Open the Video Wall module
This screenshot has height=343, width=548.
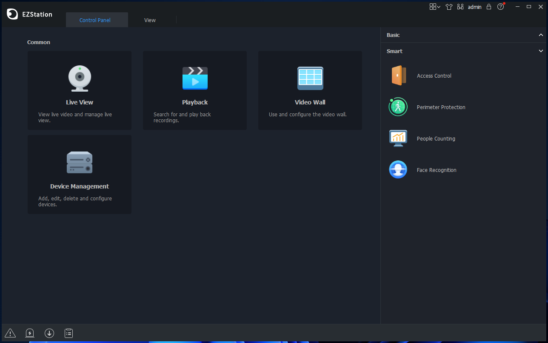(310, 90)
